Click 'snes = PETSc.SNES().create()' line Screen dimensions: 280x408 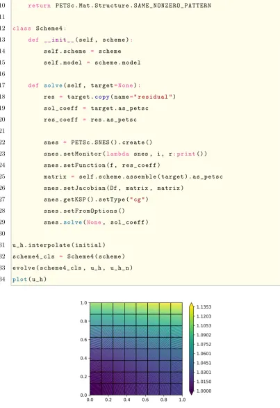click(98, 142)
